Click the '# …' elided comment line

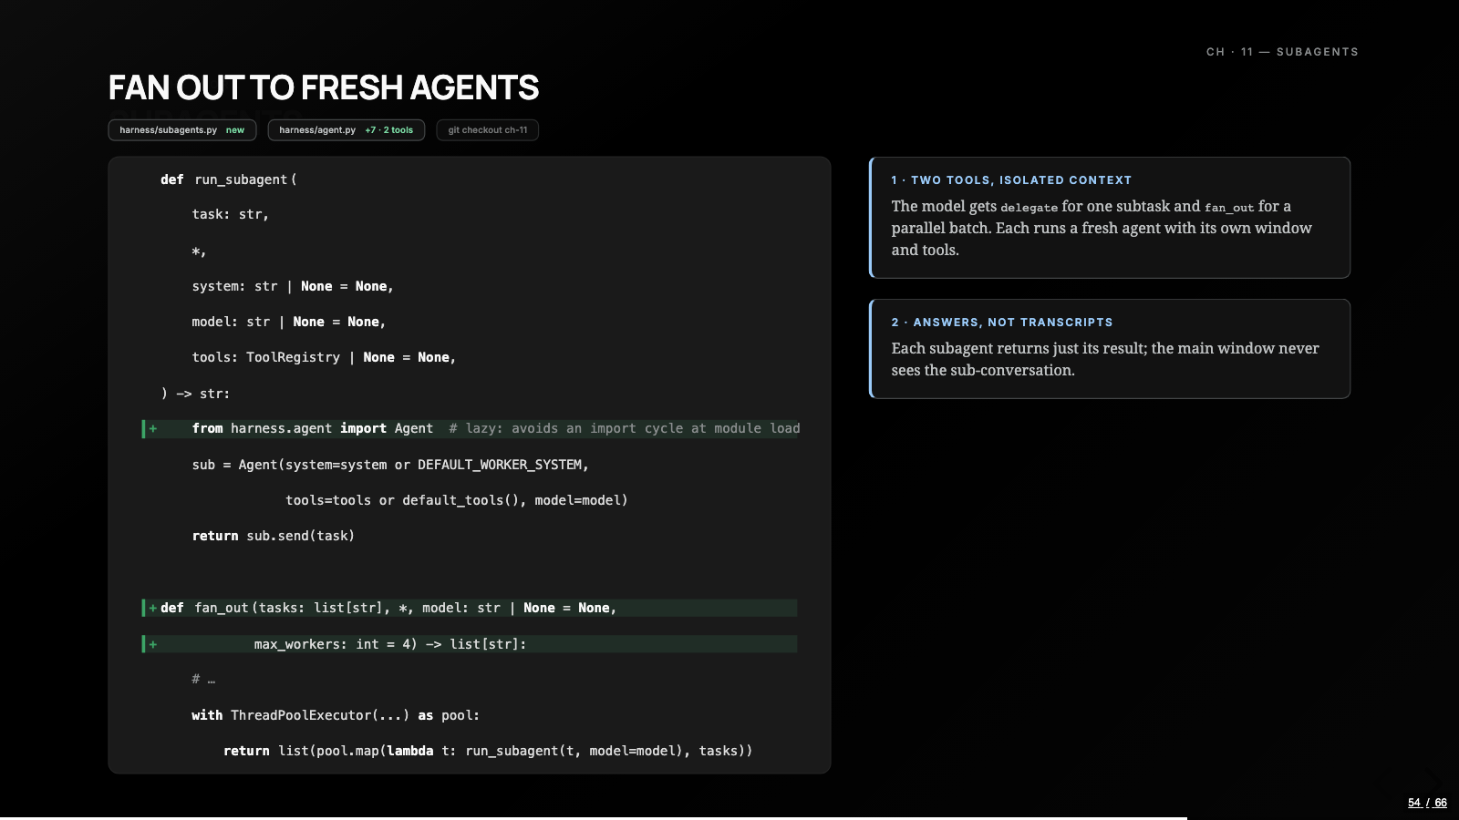pyautogui.click(x=203, y=680)
